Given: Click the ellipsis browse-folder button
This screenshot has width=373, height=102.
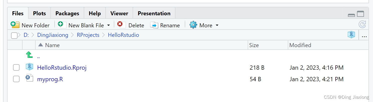Looking at the screenshot, I should tap(364, 36).
